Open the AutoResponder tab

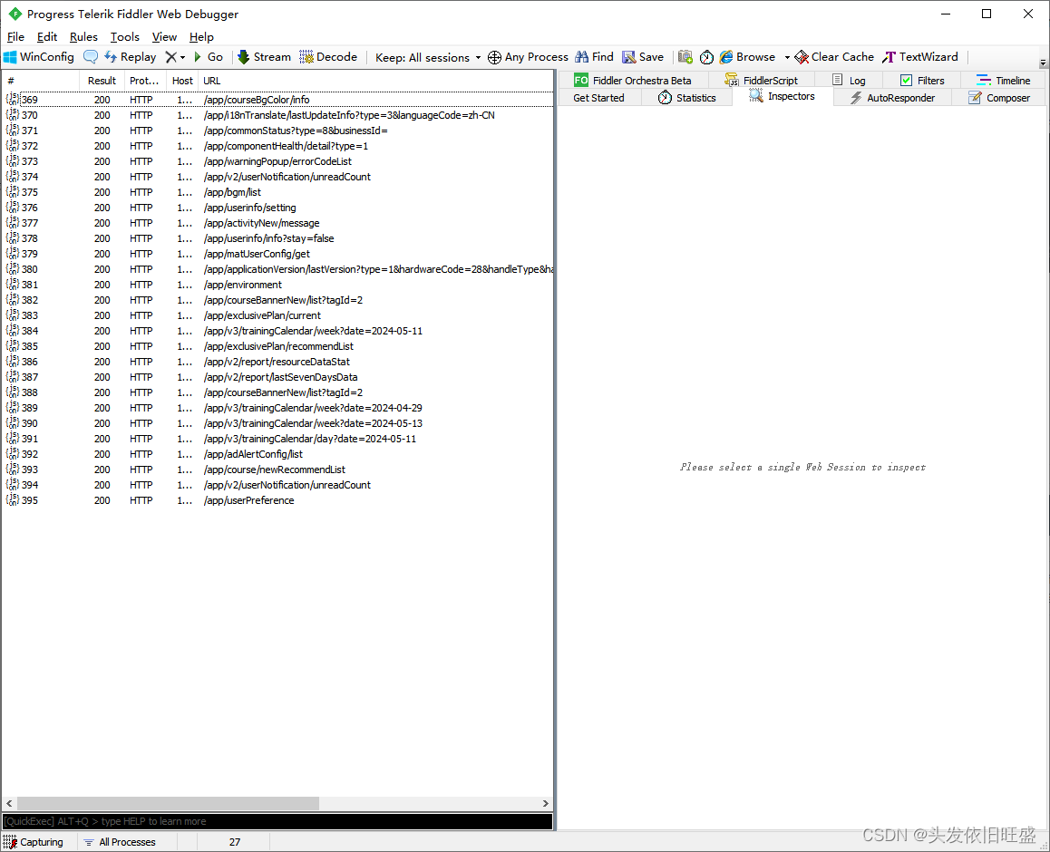point(892,98)
